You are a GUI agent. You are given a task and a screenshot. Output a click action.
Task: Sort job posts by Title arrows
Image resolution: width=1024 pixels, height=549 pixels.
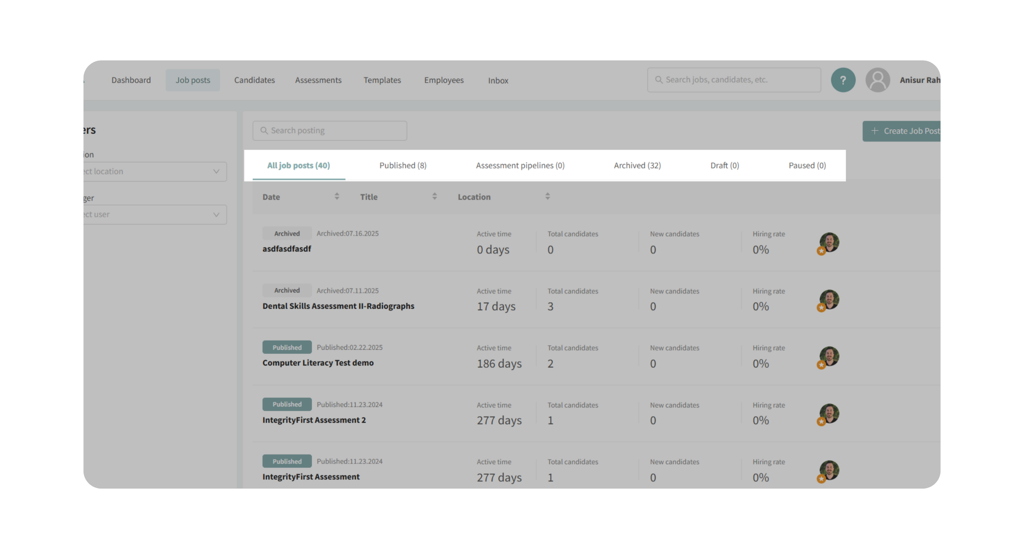[434, 196]
